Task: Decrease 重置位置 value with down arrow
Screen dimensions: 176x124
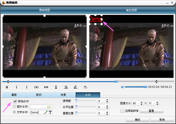Action: tap(107, 114)
